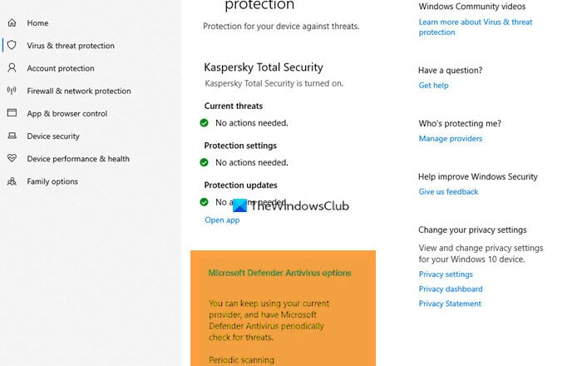Screen dimensions: 582x366
Task: Click the green check under Protection settings
Action: pyautogui.click(x=205, y=162)
